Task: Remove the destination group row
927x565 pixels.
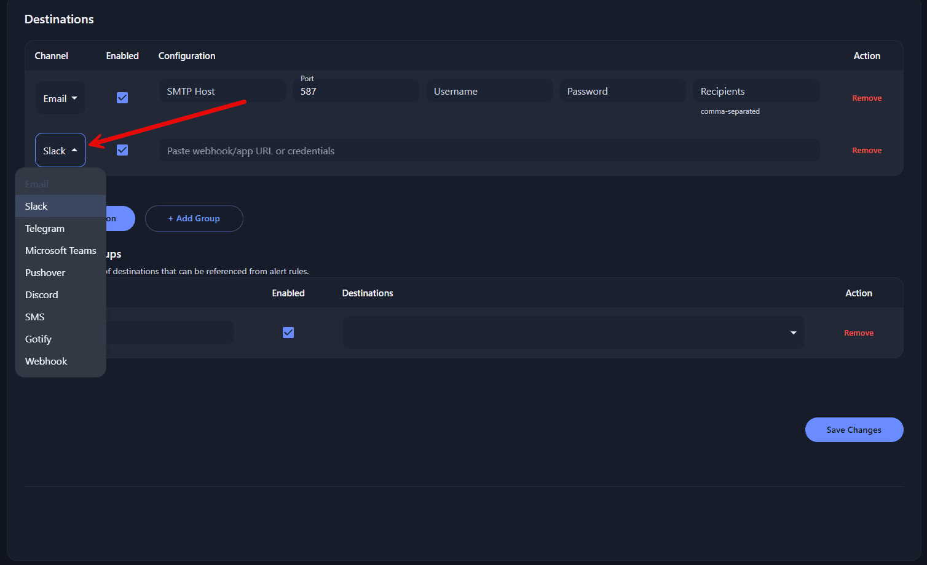Action: [x=859, y=332]
